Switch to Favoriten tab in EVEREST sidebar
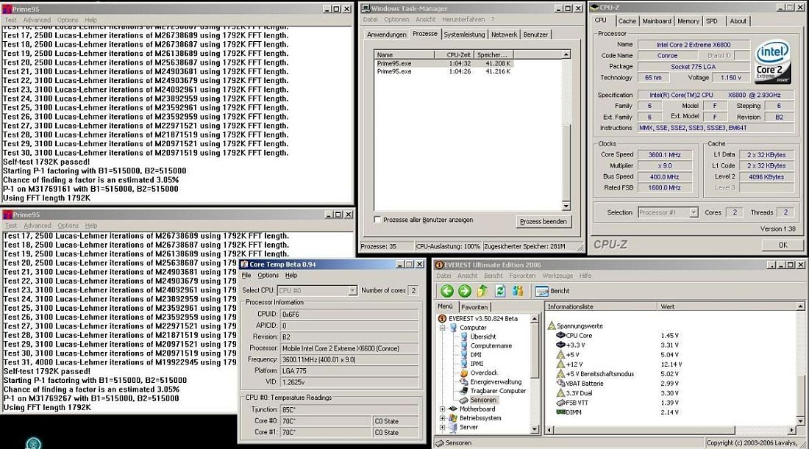809x449 pixels. [474, 307]
